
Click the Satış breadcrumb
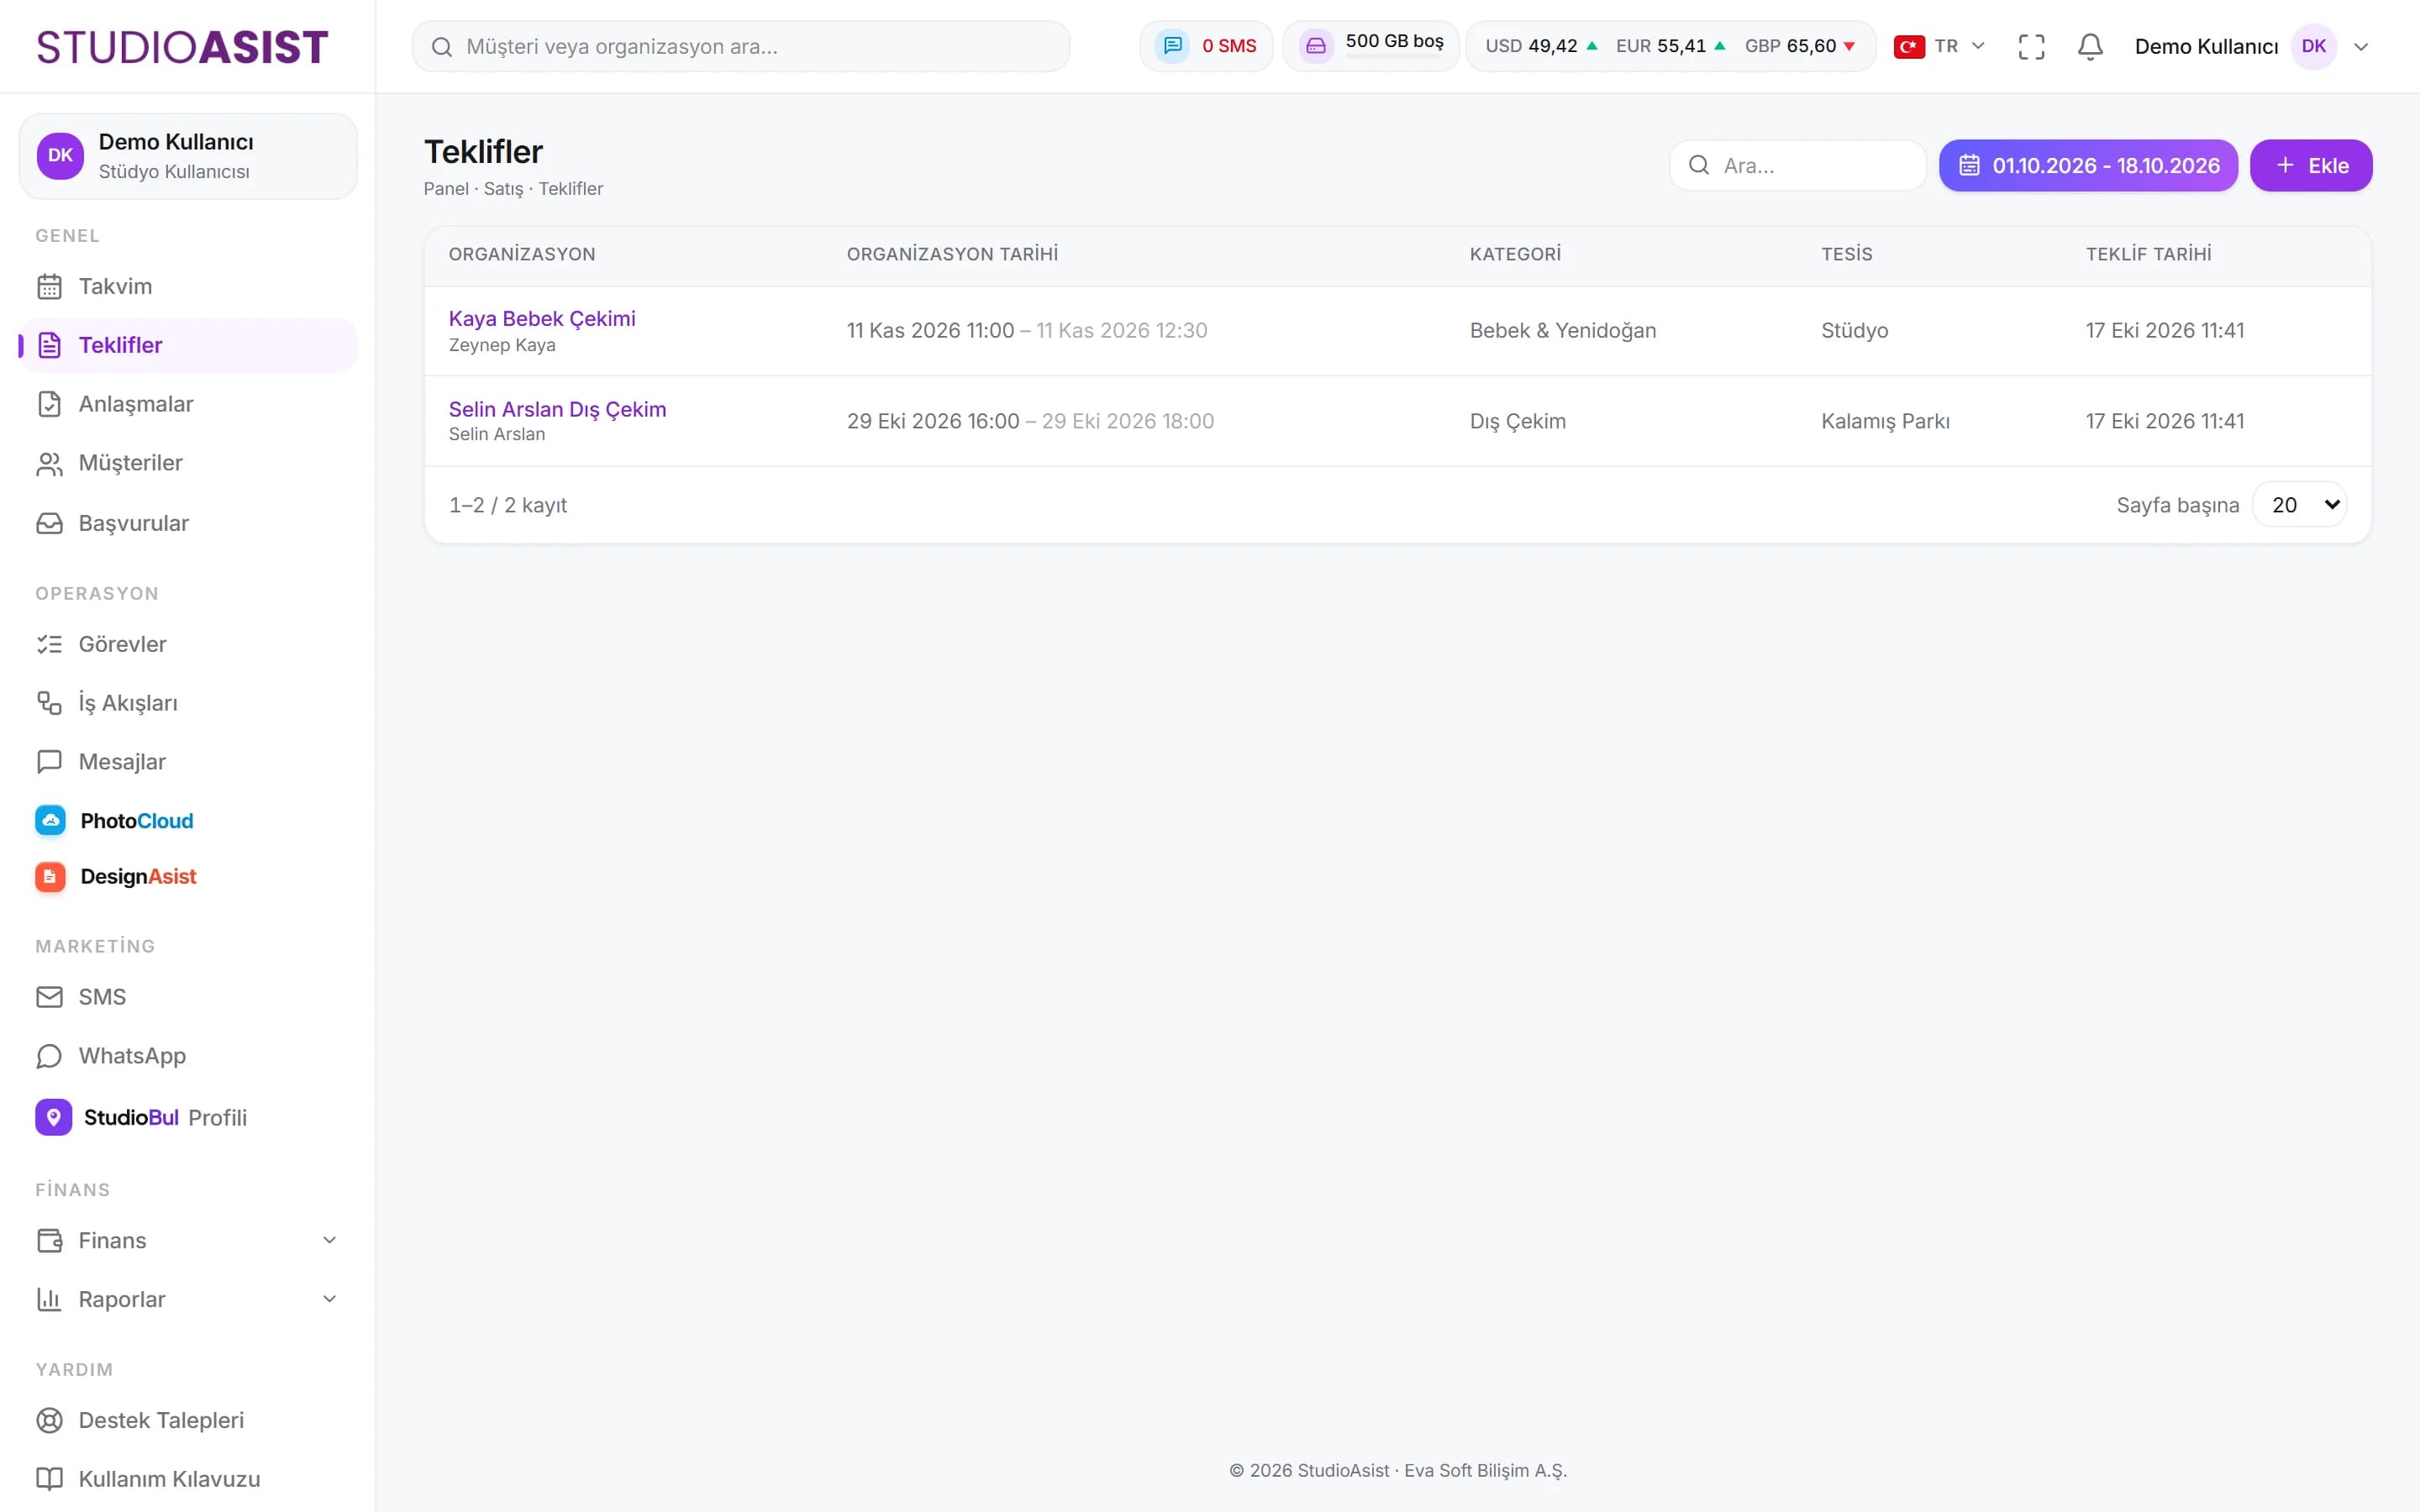click(504, 189)
